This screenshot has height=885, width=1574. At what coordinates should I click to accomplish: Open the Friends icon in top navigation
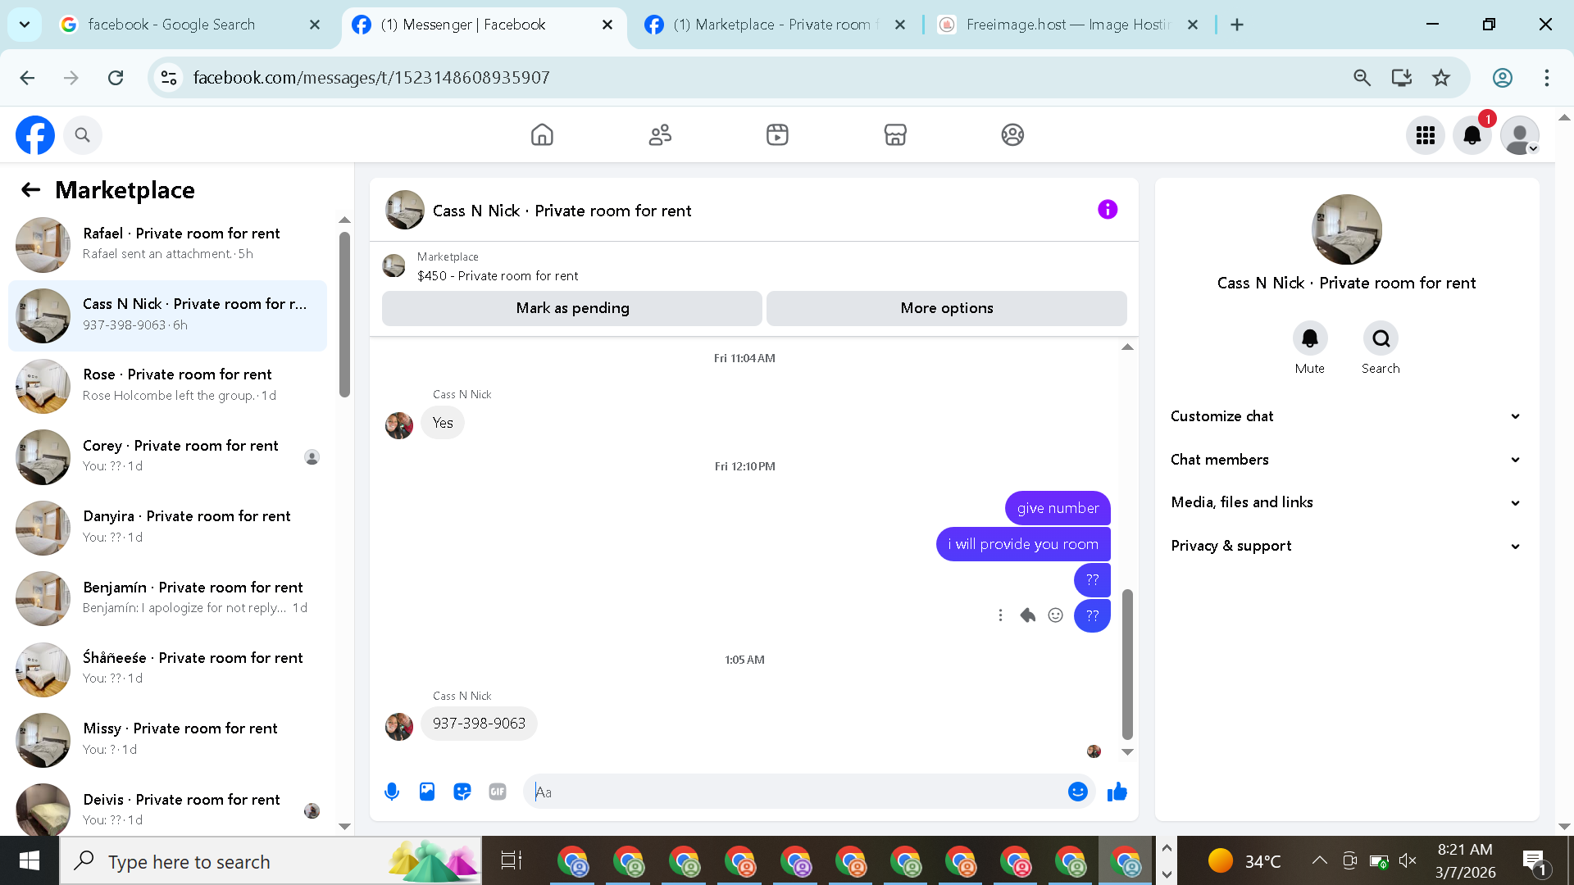pos(660,134)
